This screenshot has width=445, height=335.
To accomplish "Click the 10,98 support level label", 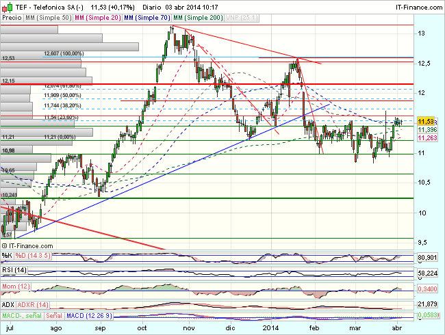I will 8,151.
